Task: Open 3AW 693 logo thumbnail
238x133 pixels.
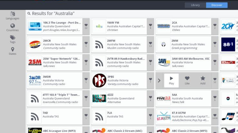Action: pyautogui.click(x=164, y=62)
